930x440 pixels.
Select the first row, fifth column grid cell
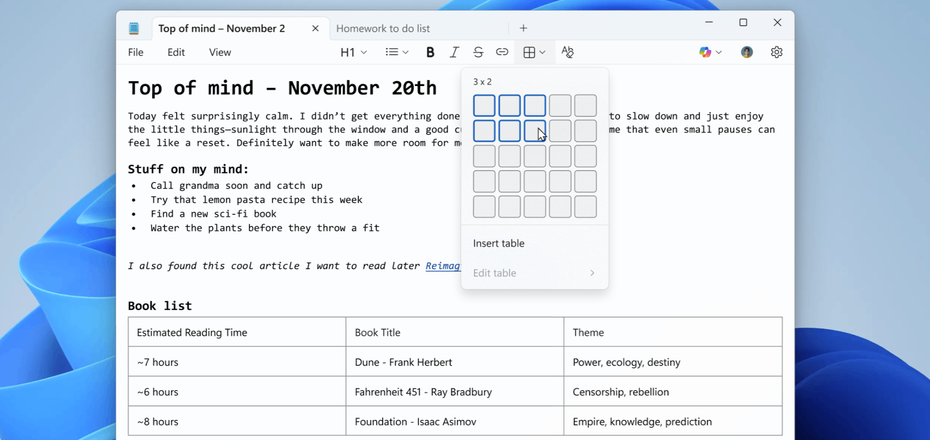click(x=585, y=106)
